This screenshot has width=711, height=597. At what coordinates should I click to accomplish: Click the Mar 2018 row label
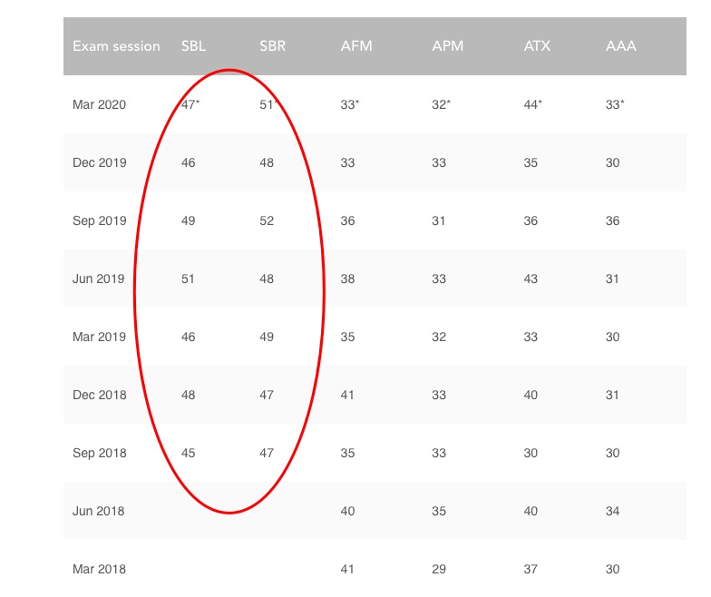click(99, 570)
